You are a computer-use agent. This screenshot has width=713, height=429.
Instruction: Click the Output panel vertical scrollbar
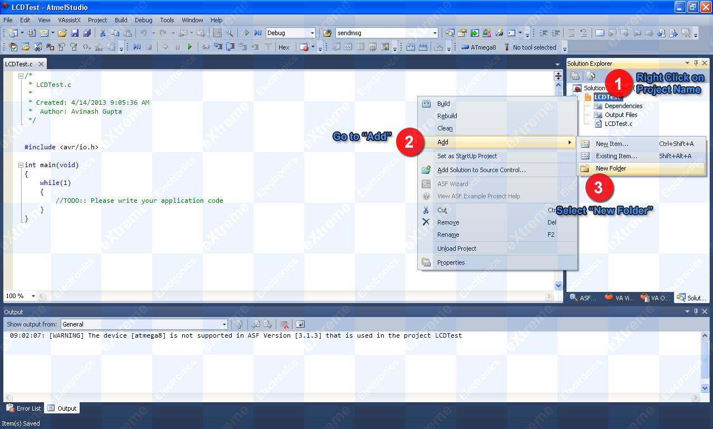pyautogui.click(x=705, y=362)
